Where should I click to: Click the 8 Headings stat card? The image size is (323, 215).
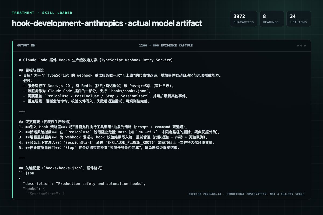272,19
